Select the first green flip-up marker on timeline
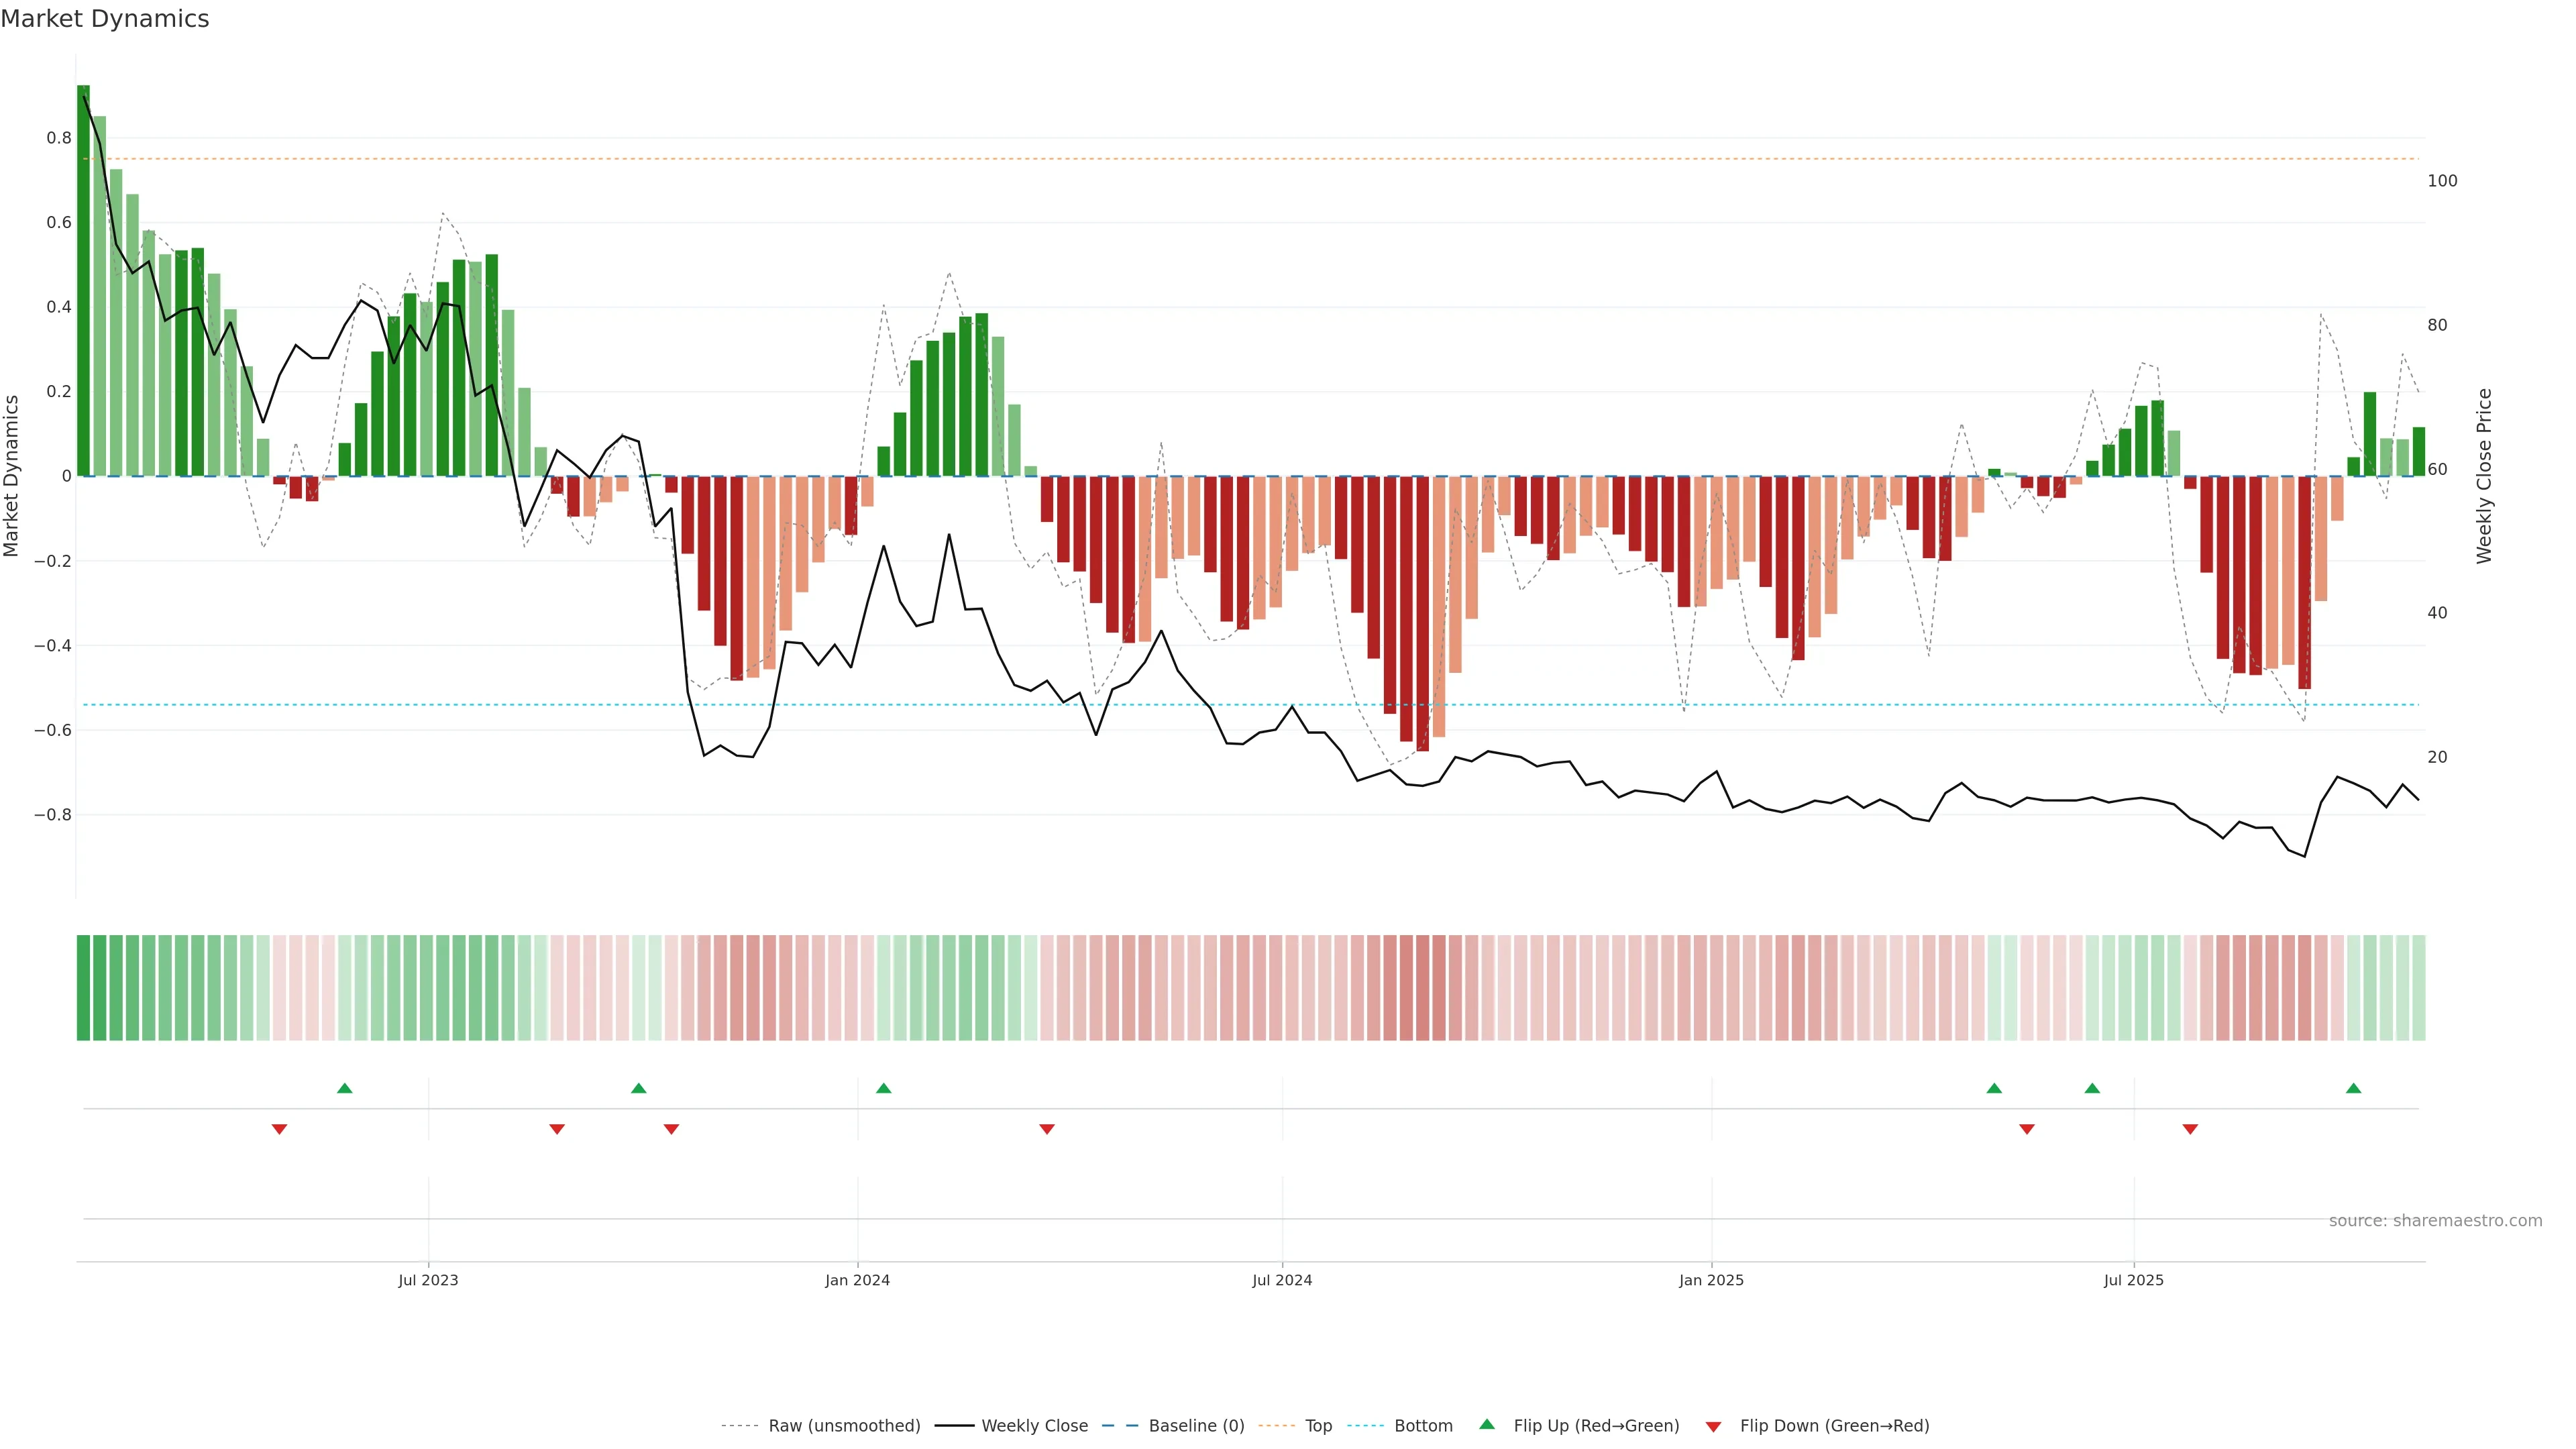This screenshot has width=2576, height=1449. [345, 1088]
